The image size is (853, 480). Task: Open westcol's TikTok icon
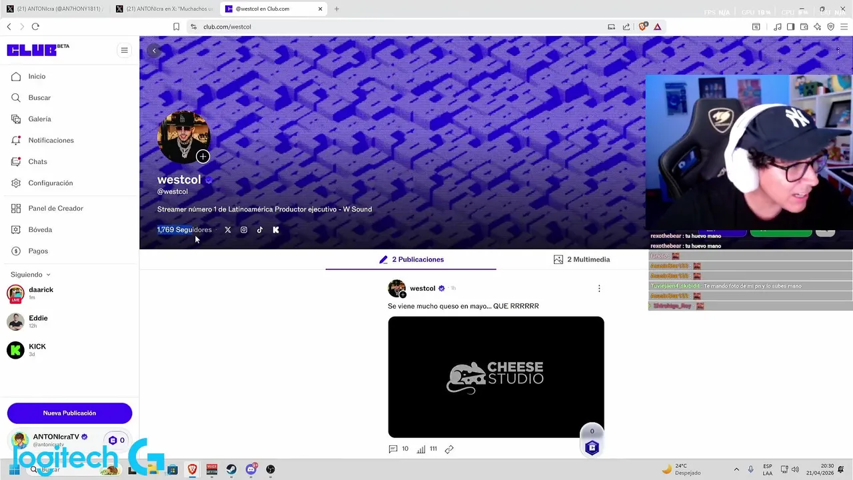point(260,230)
